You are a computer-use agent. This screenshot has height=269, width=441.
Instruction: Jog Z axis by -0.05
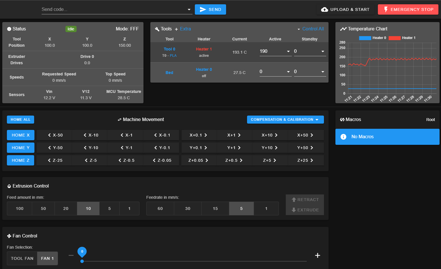pos(162,160)
